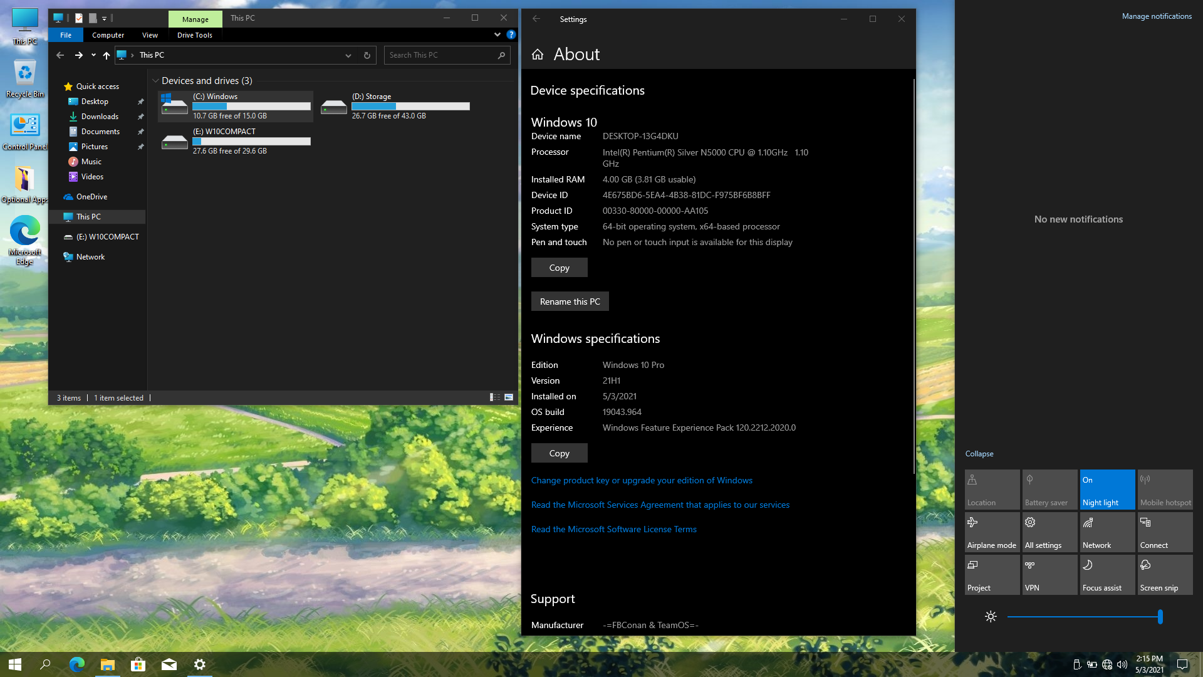Image resolution: width=1203 pixels, height=677 pixels.
Task: Open the Recycle Bin desktop icon
Action: (x=24, y=79)
